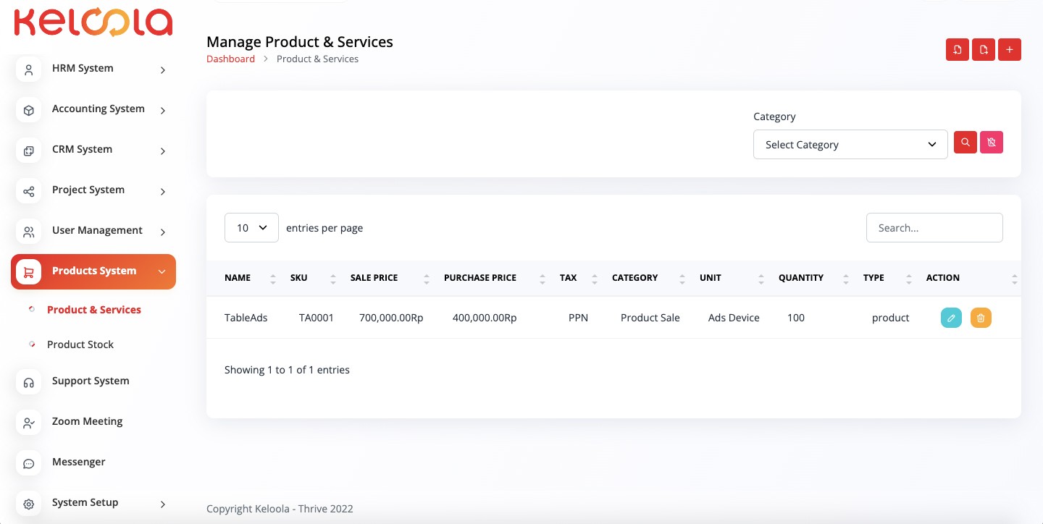This screenshot has height=524, width=1043.
Task: Open the Product Stock submenu item
Action: 80,345
